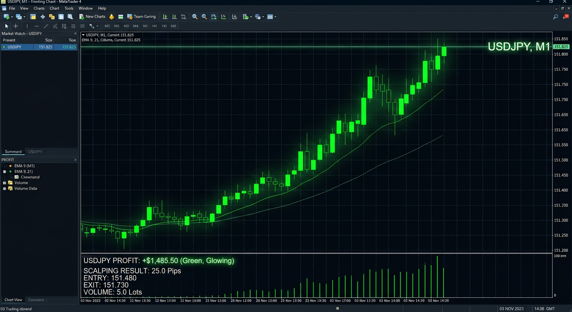Collapse the EMA 9, 21 tree node
The height and width of the screenshot is (312, 572).
point(4,171)
